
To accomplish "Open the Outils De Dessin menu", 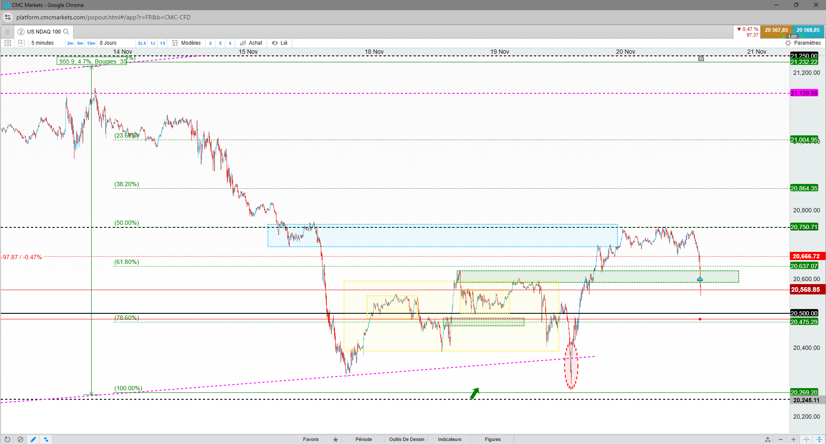I will click(x=407, y=439).
